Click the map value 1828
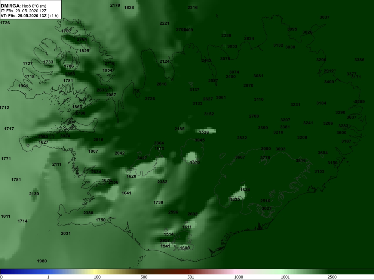This screenshot has height=280, width=374. [129, 7]
